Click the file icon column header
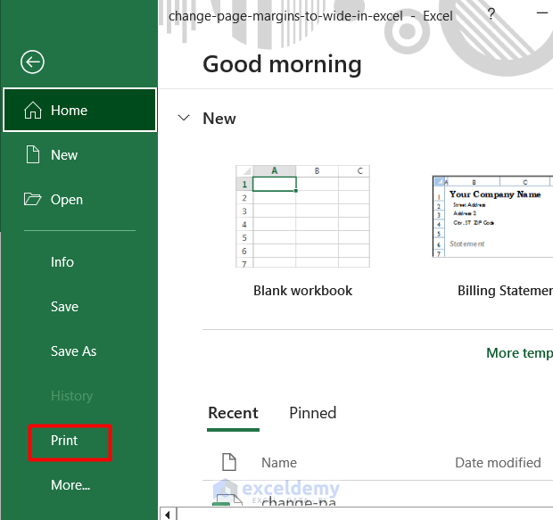 point(229,462)
